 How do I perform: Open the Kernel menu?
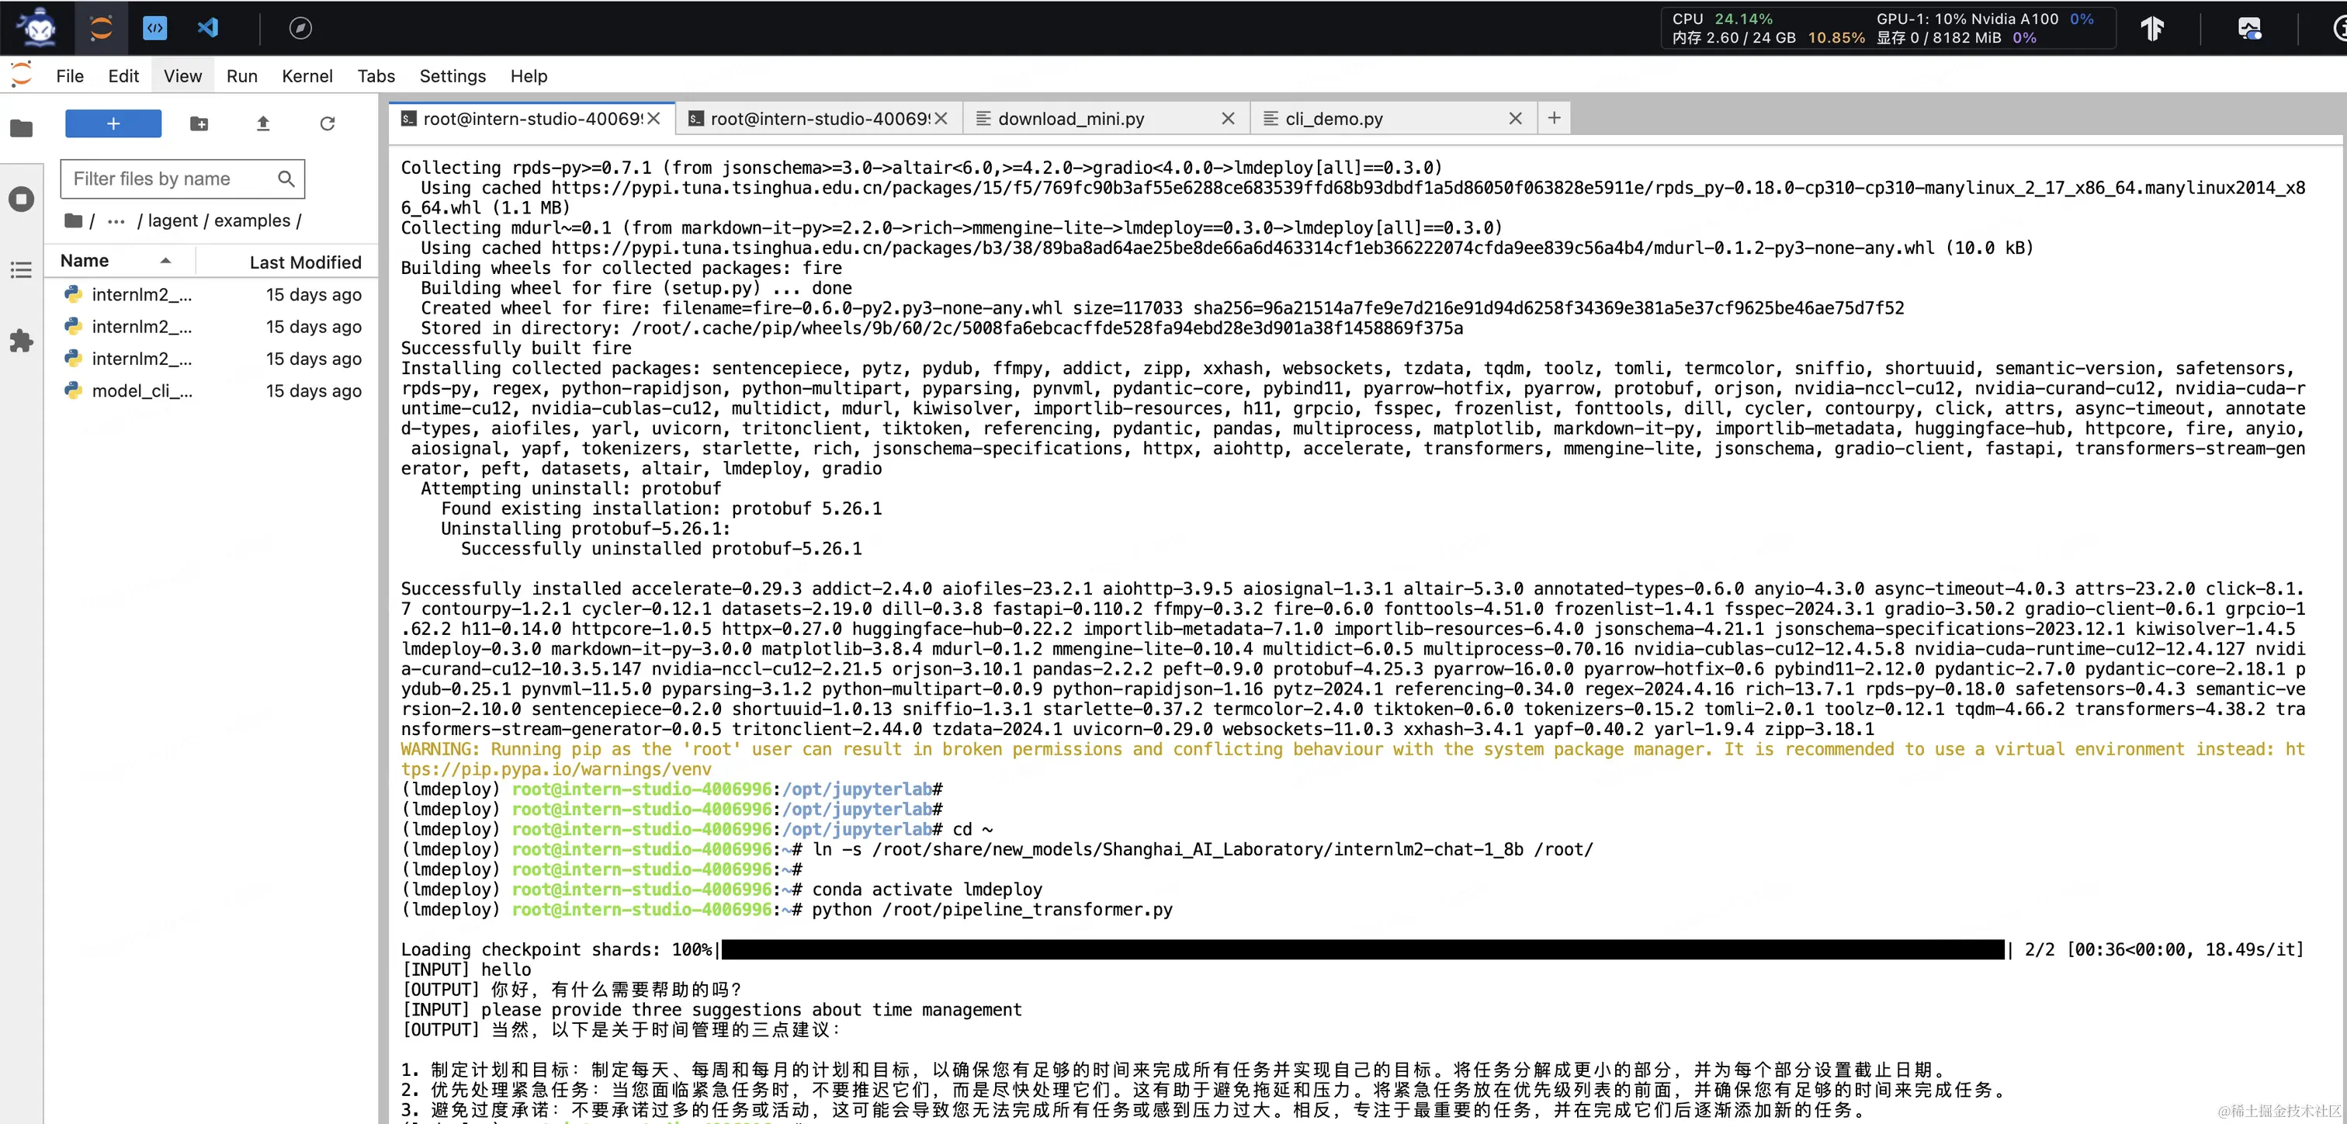tap(307, 75)
